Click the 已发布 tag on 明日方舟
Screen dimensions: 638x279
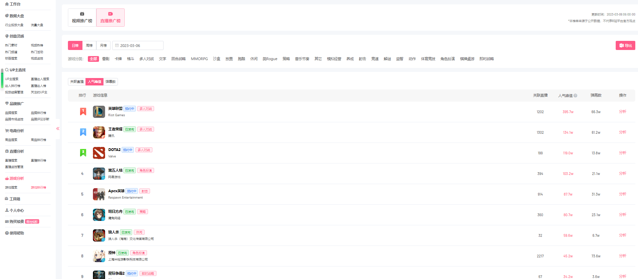(x=129, y=212)
